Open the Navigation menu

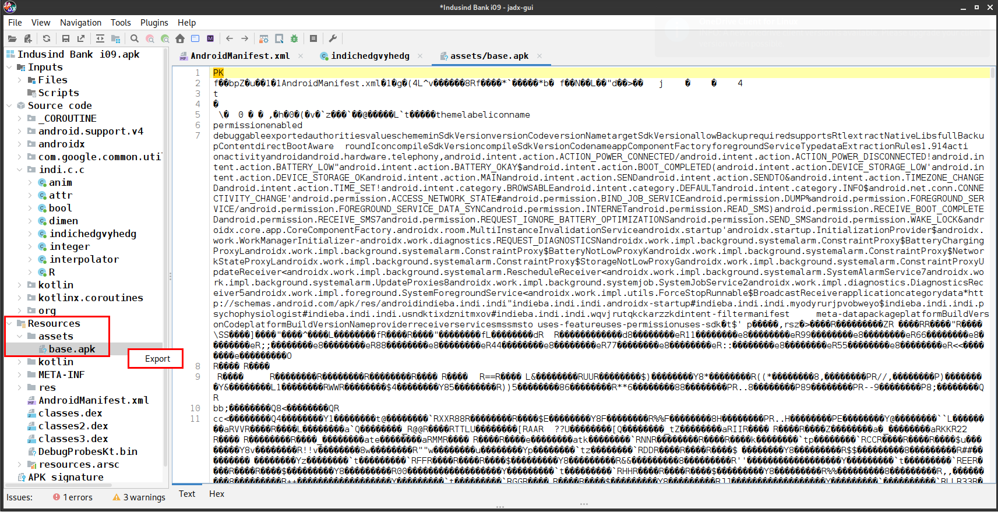(80, 23)
